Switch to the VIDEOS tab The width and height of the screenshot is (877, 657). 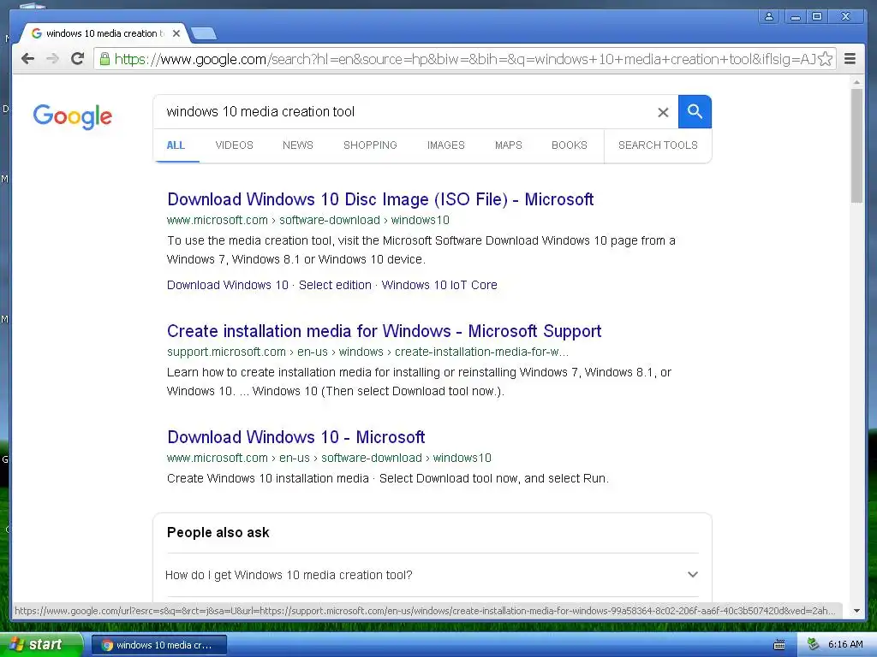235,145
